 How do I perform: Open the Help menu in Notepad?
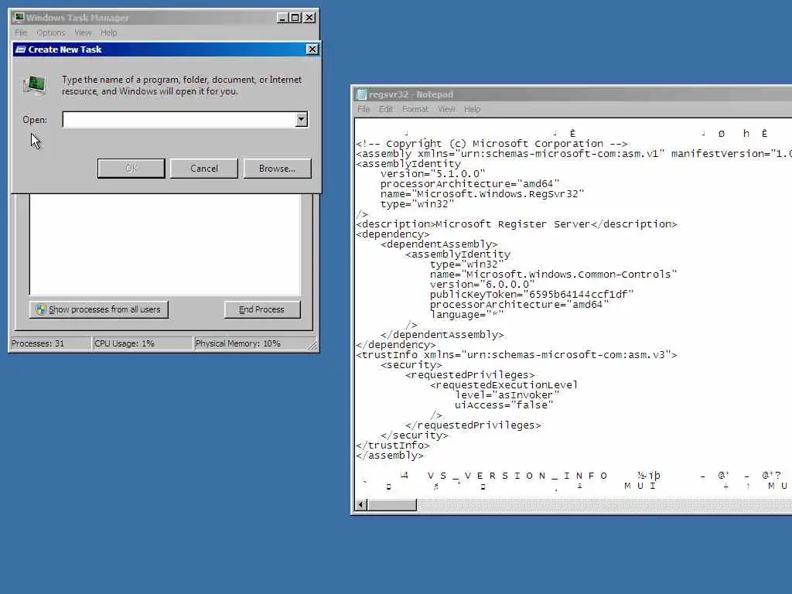(x=473, y=109)
